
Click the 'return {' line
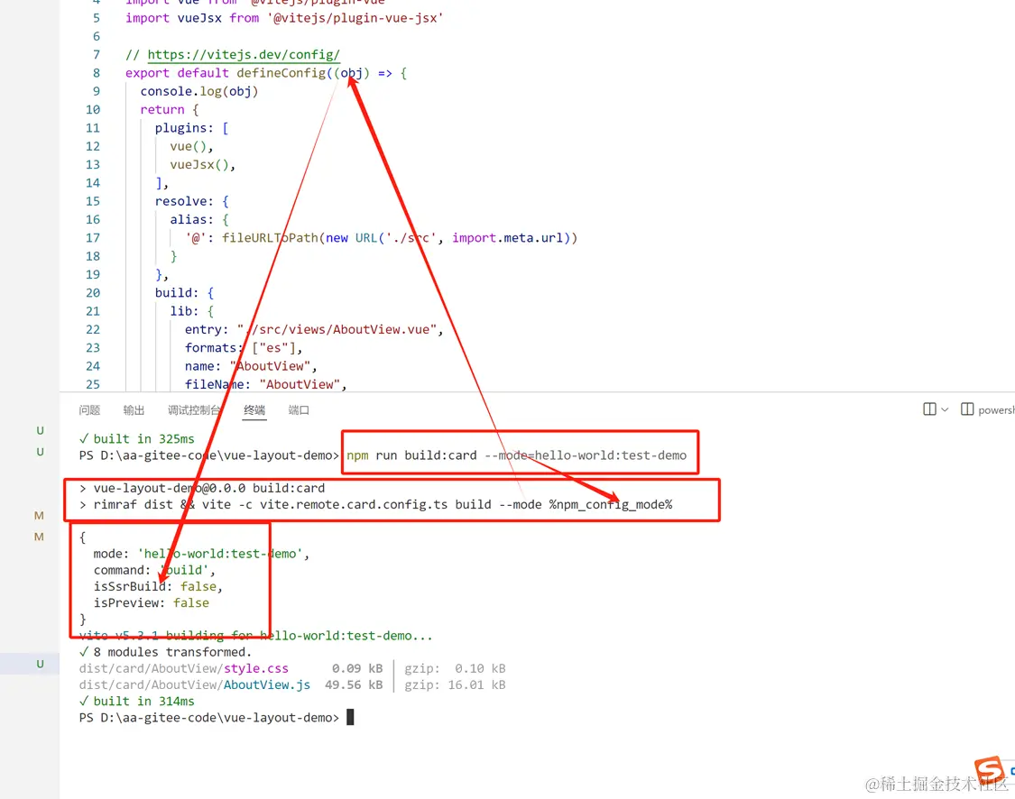(170, 109)
